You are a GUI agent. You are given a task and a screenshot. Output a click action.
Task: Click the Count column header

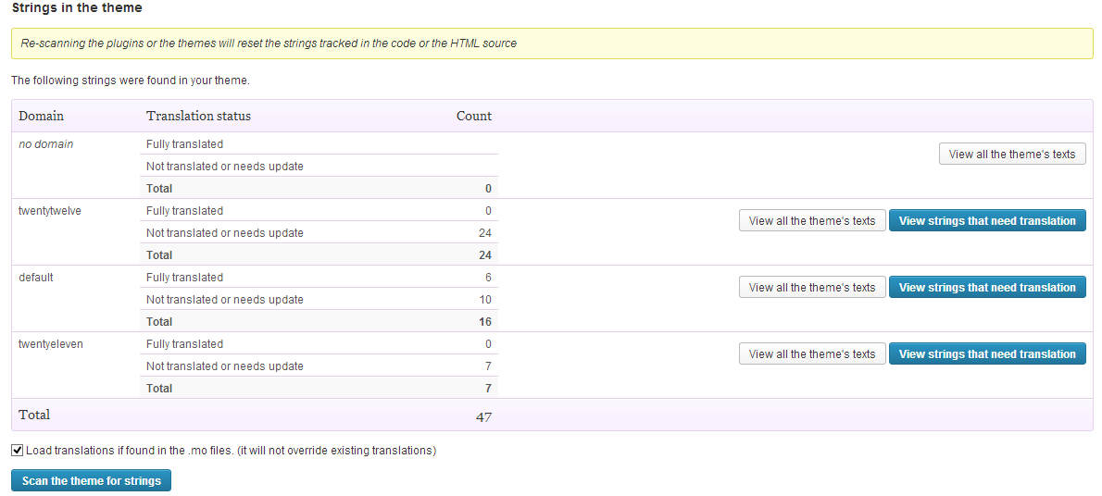point(474,116)
